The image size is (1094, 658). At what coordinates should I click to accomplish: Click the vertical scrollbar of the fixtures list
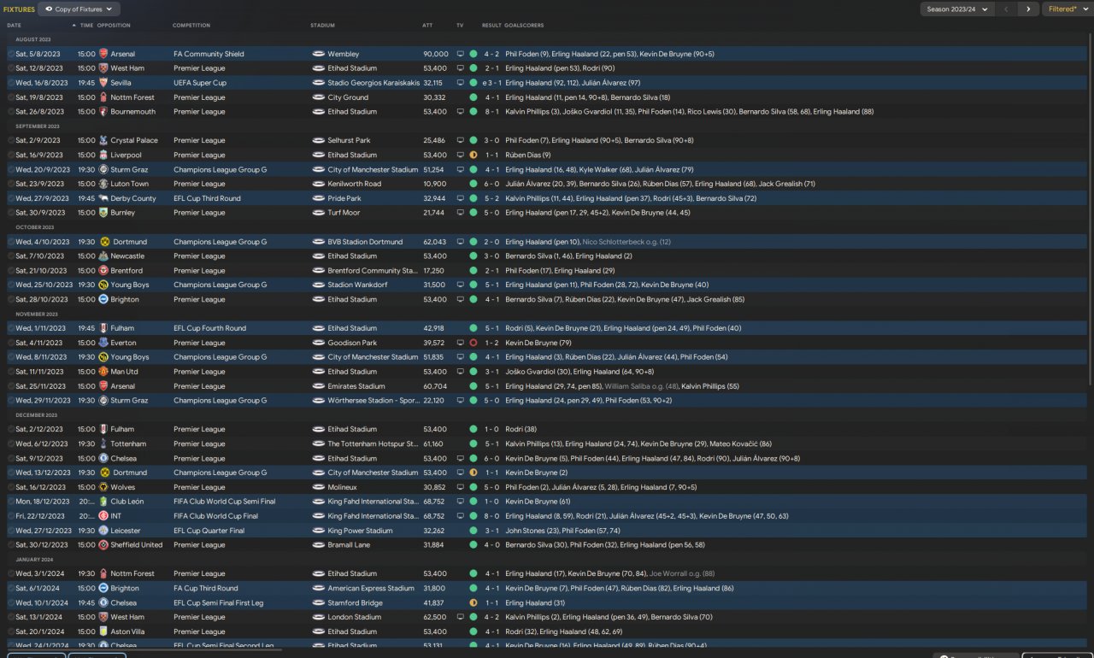click(x=1090, y=208)
